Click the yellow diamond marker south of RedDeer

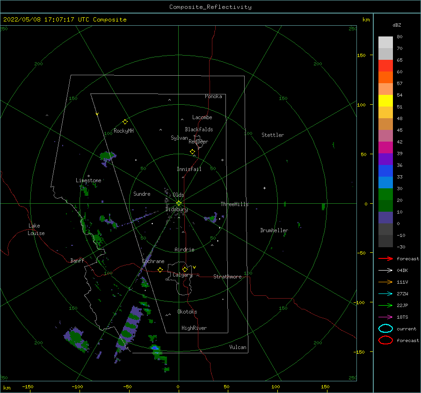(192, 152)
